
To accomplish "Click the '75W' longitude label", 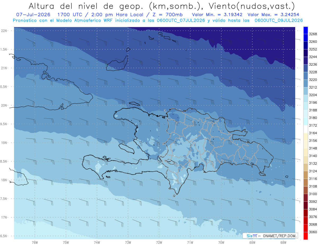I will (66, 242).
